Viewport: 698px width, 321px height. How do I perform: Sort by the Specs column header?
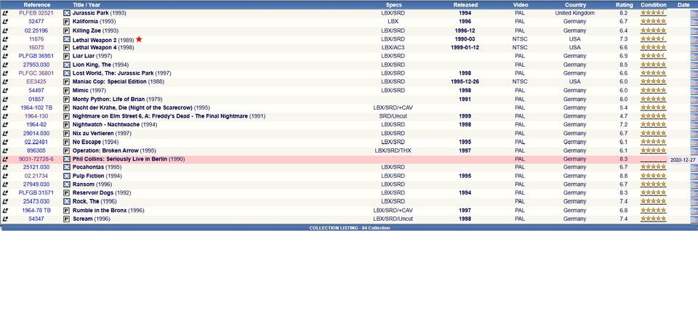point(394,5)
